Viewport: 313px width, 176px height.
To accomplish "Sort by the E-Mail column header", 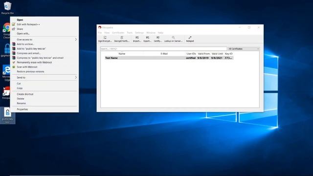I will click(x=164, y=54).
